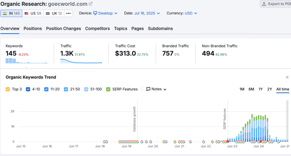Toggle the Top 3 checkbox
The height and width of the screenshot is (156, 291).
pos(8,89)
